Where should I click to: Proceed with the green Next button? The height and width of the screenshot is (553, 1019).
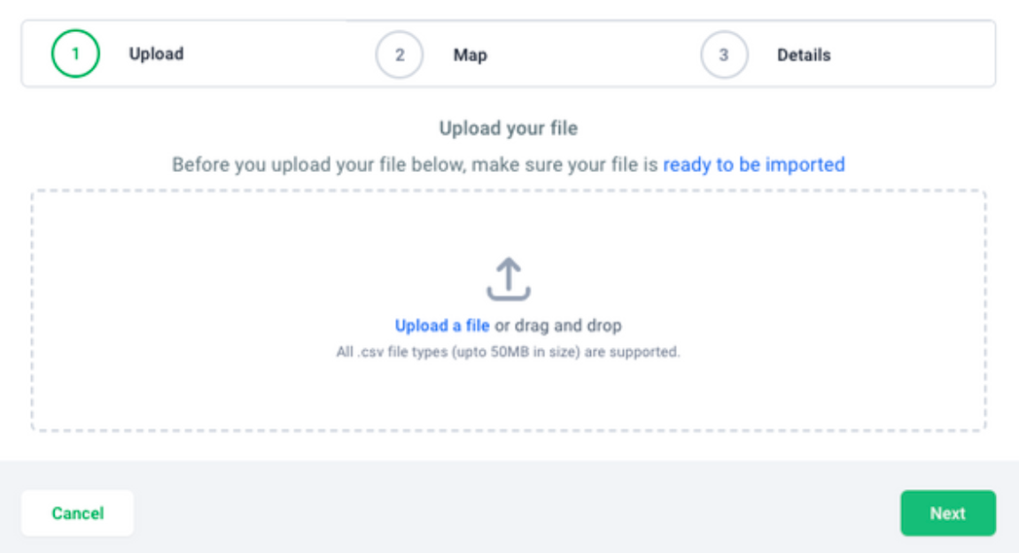pyautogui.click(x=947, y=513)
